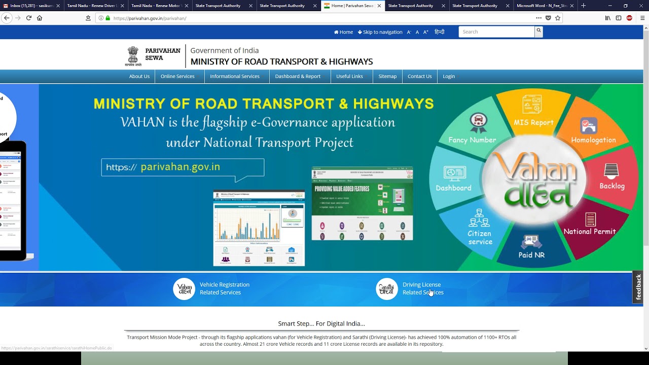Click the Ministry of Road Transport & Highways header title

point(281,62)
